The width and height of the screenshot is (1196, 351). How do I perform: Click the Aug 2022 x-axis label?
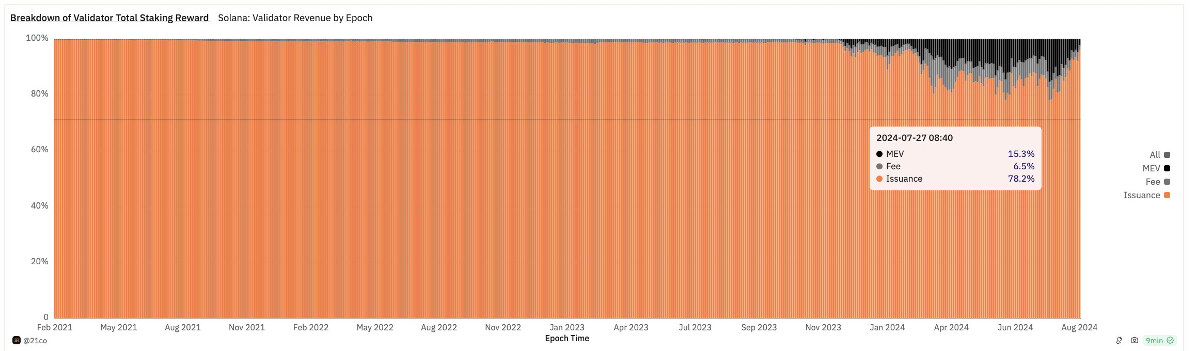pos(439,327)
